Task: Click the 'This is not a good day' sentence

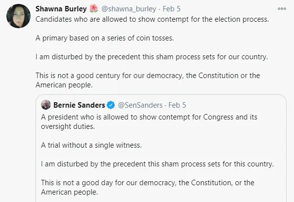Action: pos(147,187)
